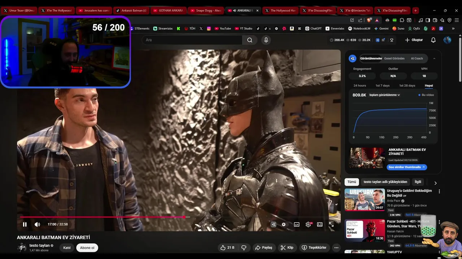Select the 1st 7 days range

[383, 86]
